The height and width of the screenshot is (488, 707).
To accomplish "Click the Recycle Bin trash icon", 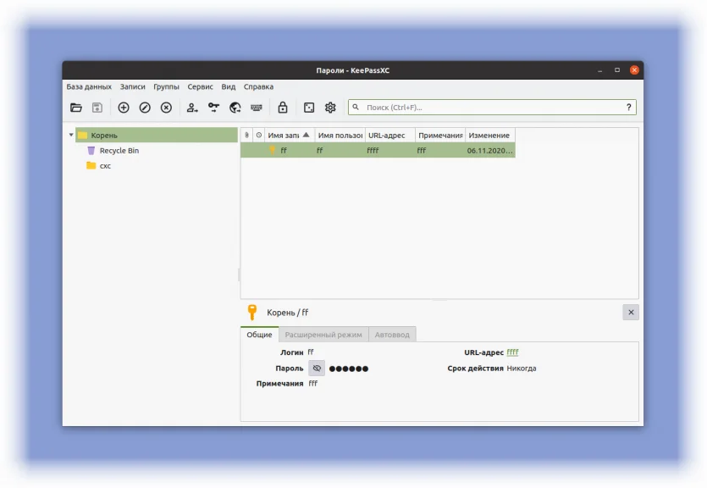I will tap(91, 151).
